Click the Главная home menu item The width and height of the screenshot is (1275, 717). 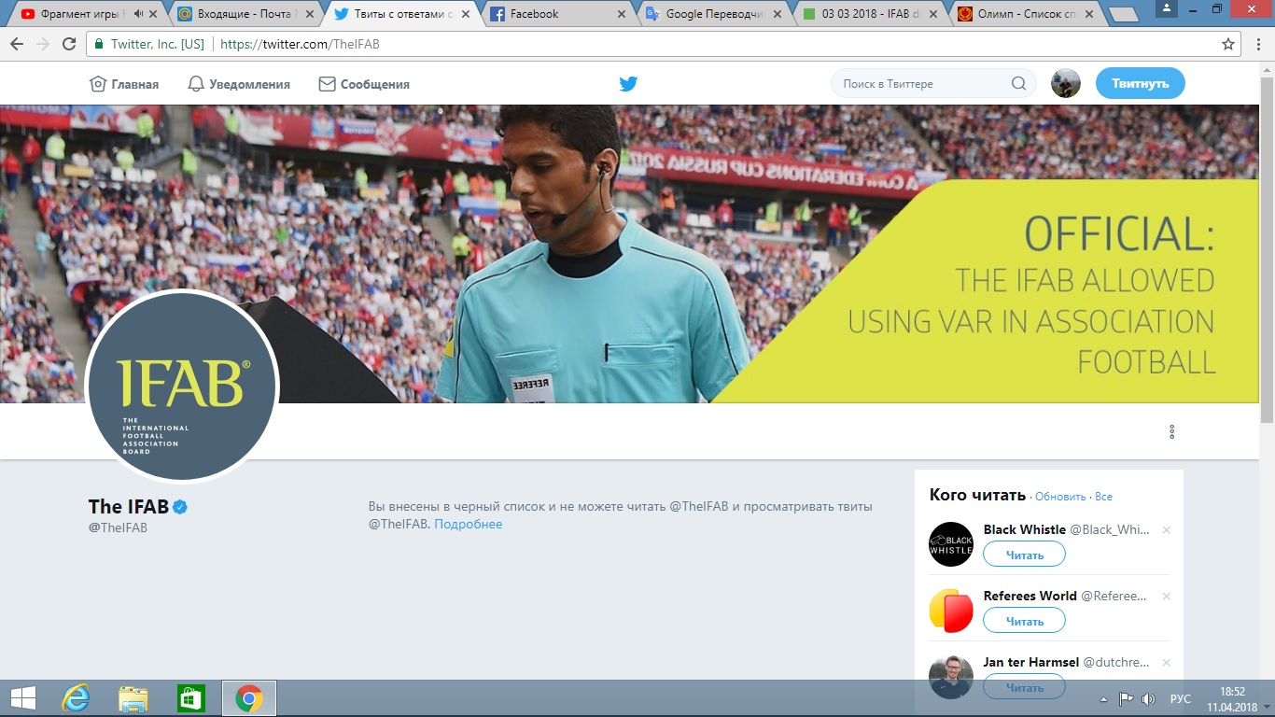(124, 84)
